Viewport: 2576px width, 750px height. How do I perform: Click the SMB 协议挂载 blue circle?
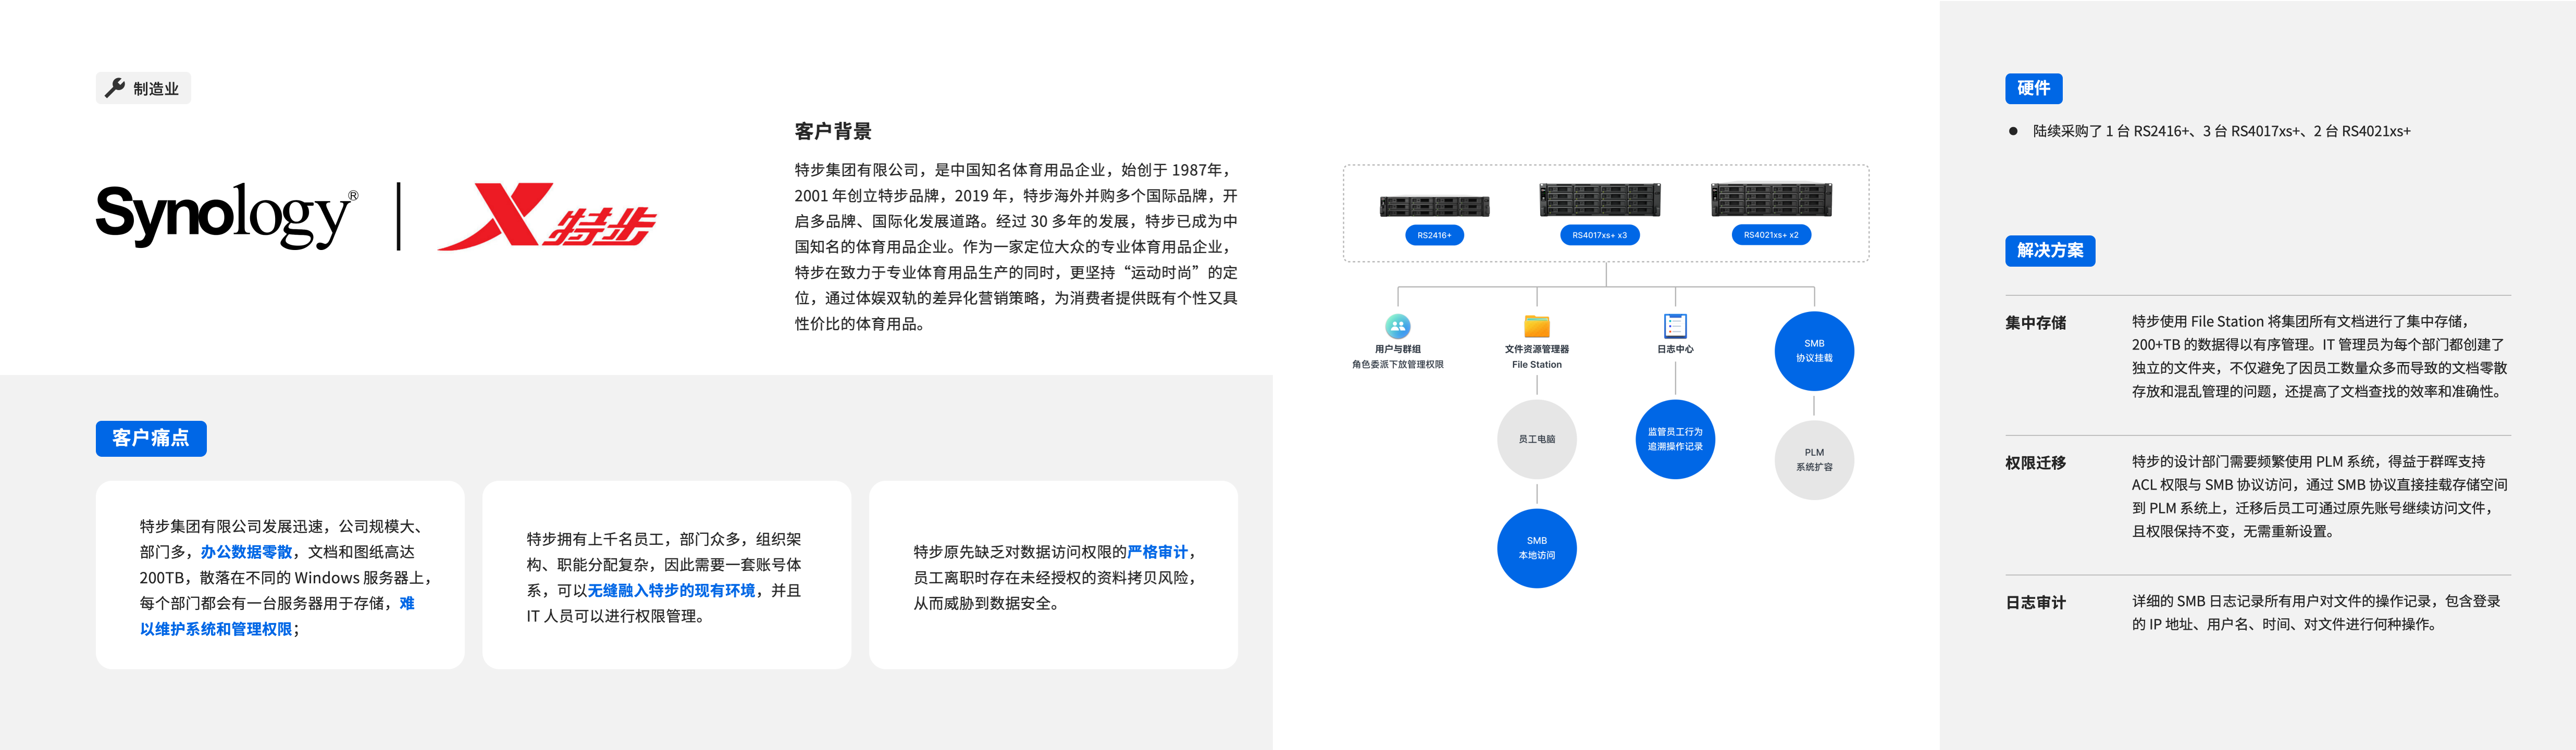tap(1814, 351)
